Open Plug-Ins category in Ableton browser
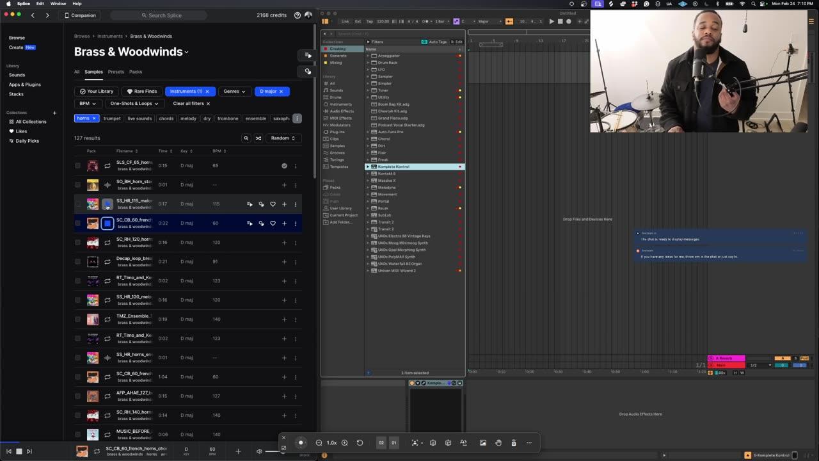 (x=337, y=132)
